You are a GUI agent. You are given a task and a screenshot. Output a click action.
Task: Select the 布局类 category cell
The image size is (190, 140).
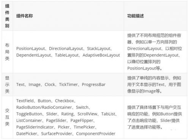click(x=7, y=52)
